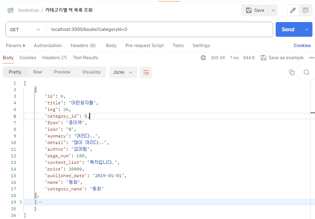315x219 pixels.
Task: Click the request URL input field
Action: pos(160,29)
